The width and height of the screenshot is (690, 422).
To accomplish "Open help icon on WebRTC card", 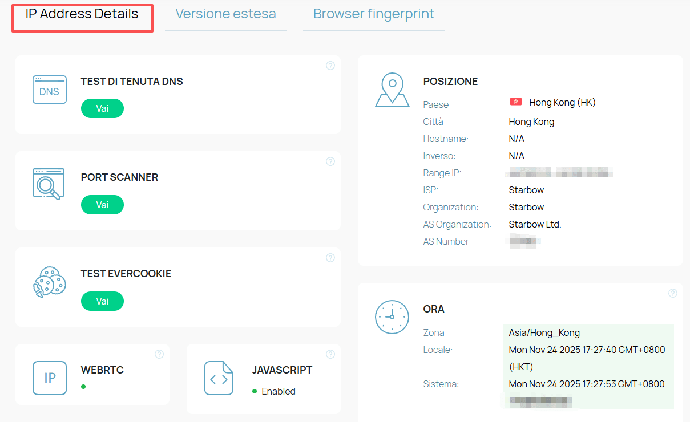I will tap(159, 354).
